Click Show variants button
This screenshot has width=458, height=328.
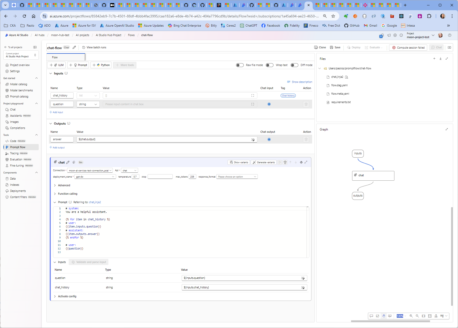[239, 162]
